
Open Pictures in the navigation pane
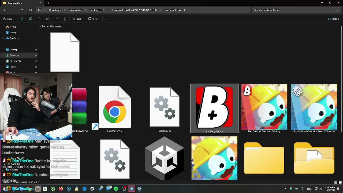point(13,67)
